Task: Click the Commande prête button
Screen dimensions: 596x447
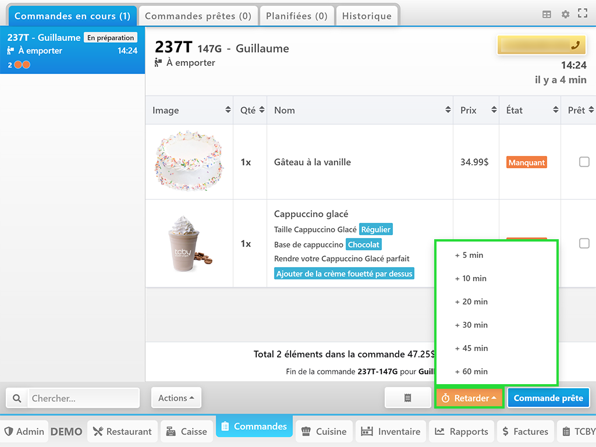Action: 548,398
